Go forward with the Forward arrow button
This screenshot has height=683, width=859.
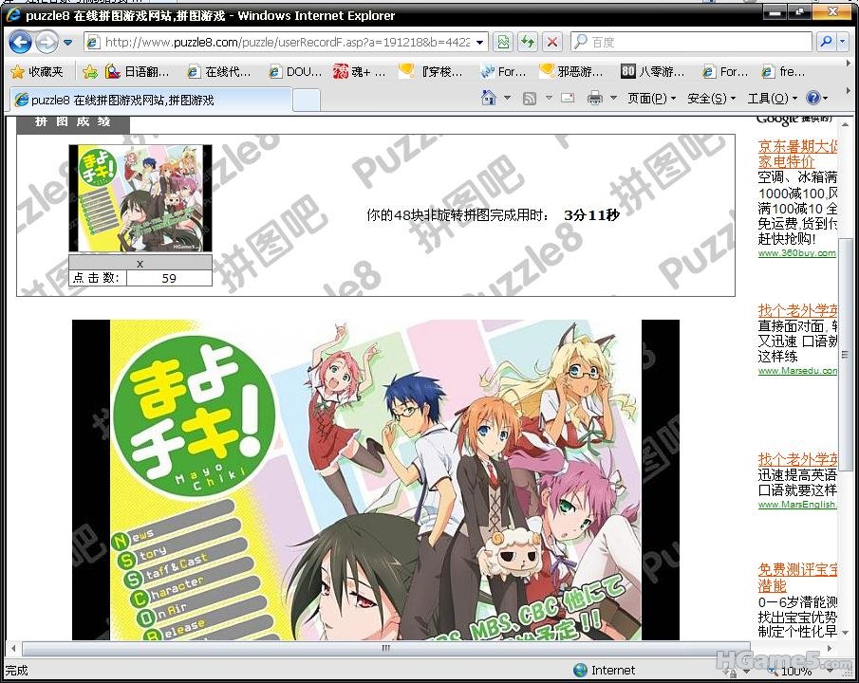tap(47, 42)
